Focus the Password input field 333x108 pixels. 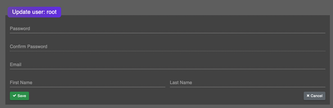tap(168, 29)
